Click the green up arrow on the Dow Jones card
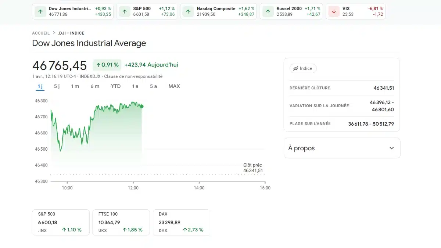 tap(40, 11)
